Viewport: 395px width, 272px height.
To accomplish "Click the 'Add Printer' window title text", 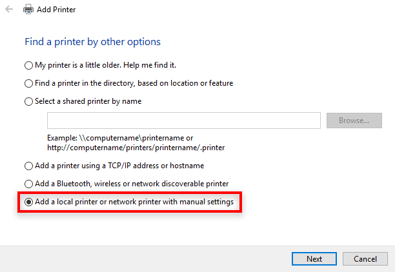I will click(56, 10).
